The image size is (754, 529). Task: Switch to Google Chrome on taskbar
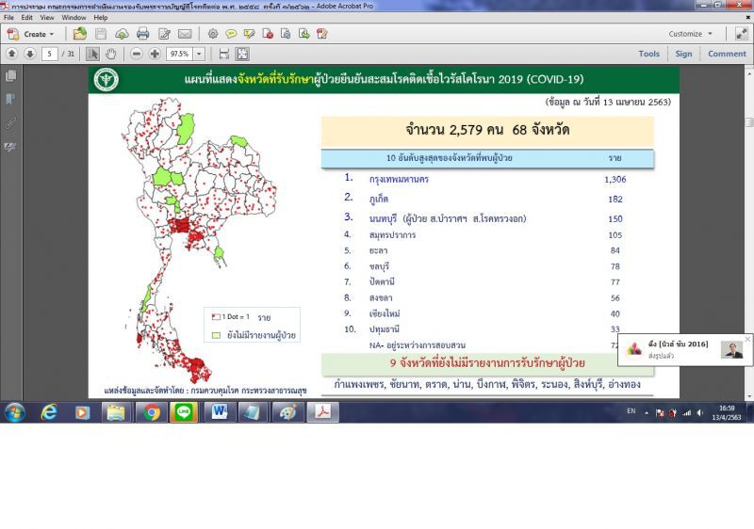152,412
